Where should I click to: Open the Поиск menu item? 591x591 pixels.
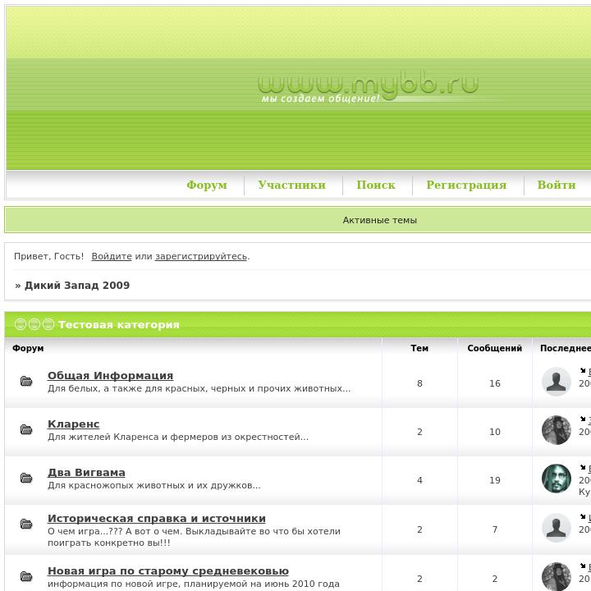click(376, 185)
